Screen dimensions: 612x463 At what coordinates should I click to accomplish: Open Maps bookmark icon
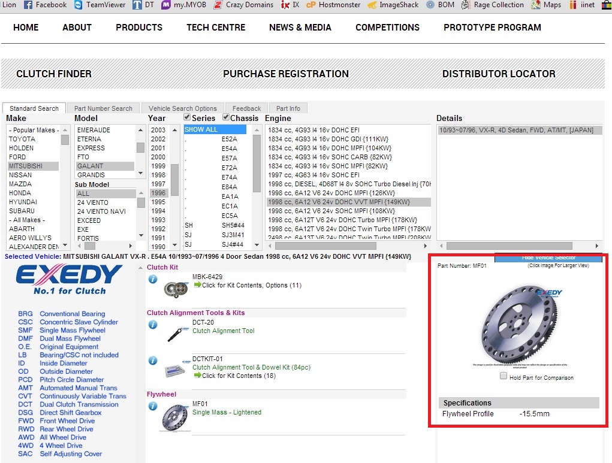[x=536, y=5]
